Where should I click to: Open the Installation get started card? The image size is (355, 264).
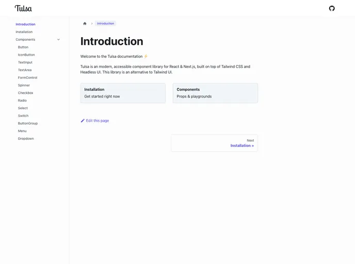[x=123, y=93]
